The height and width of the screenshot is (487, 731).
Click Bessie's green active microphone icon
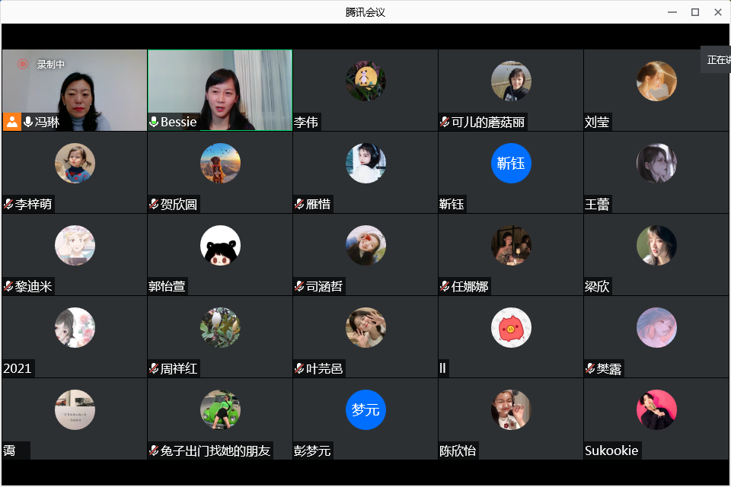[x=154, y=122]
